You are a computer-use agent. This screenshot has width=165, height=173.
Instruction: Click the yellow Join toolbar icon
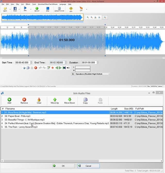click(x=71, y=8)
